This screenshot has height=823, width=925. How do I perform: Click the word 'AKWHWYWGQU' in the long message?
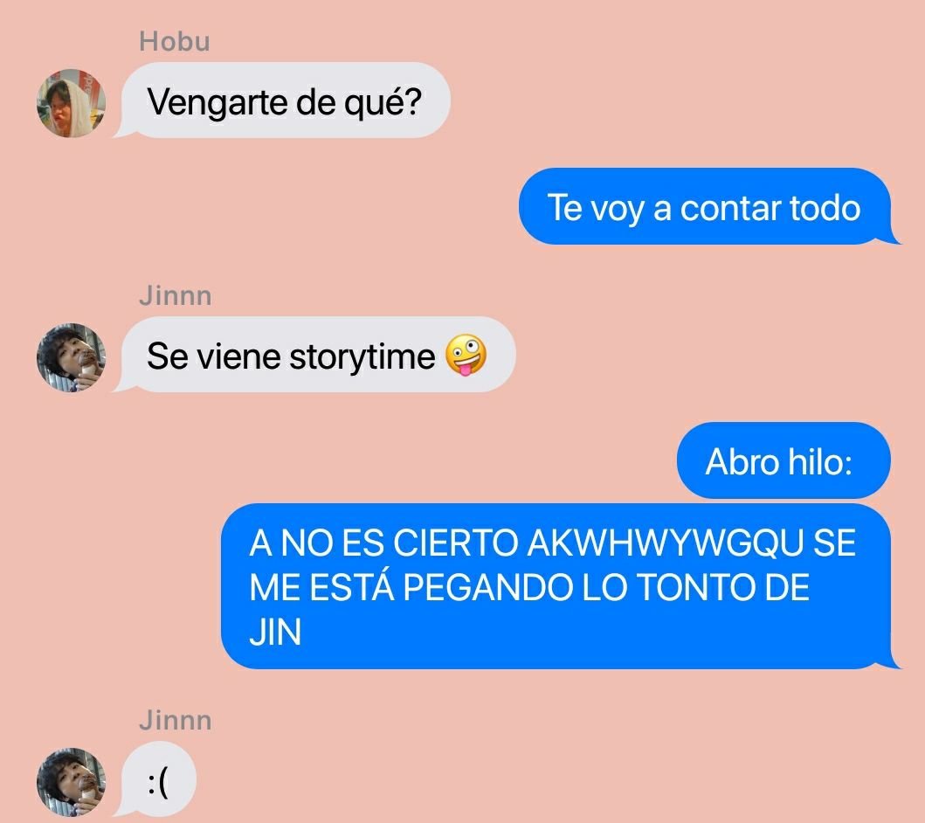point(666,543)
